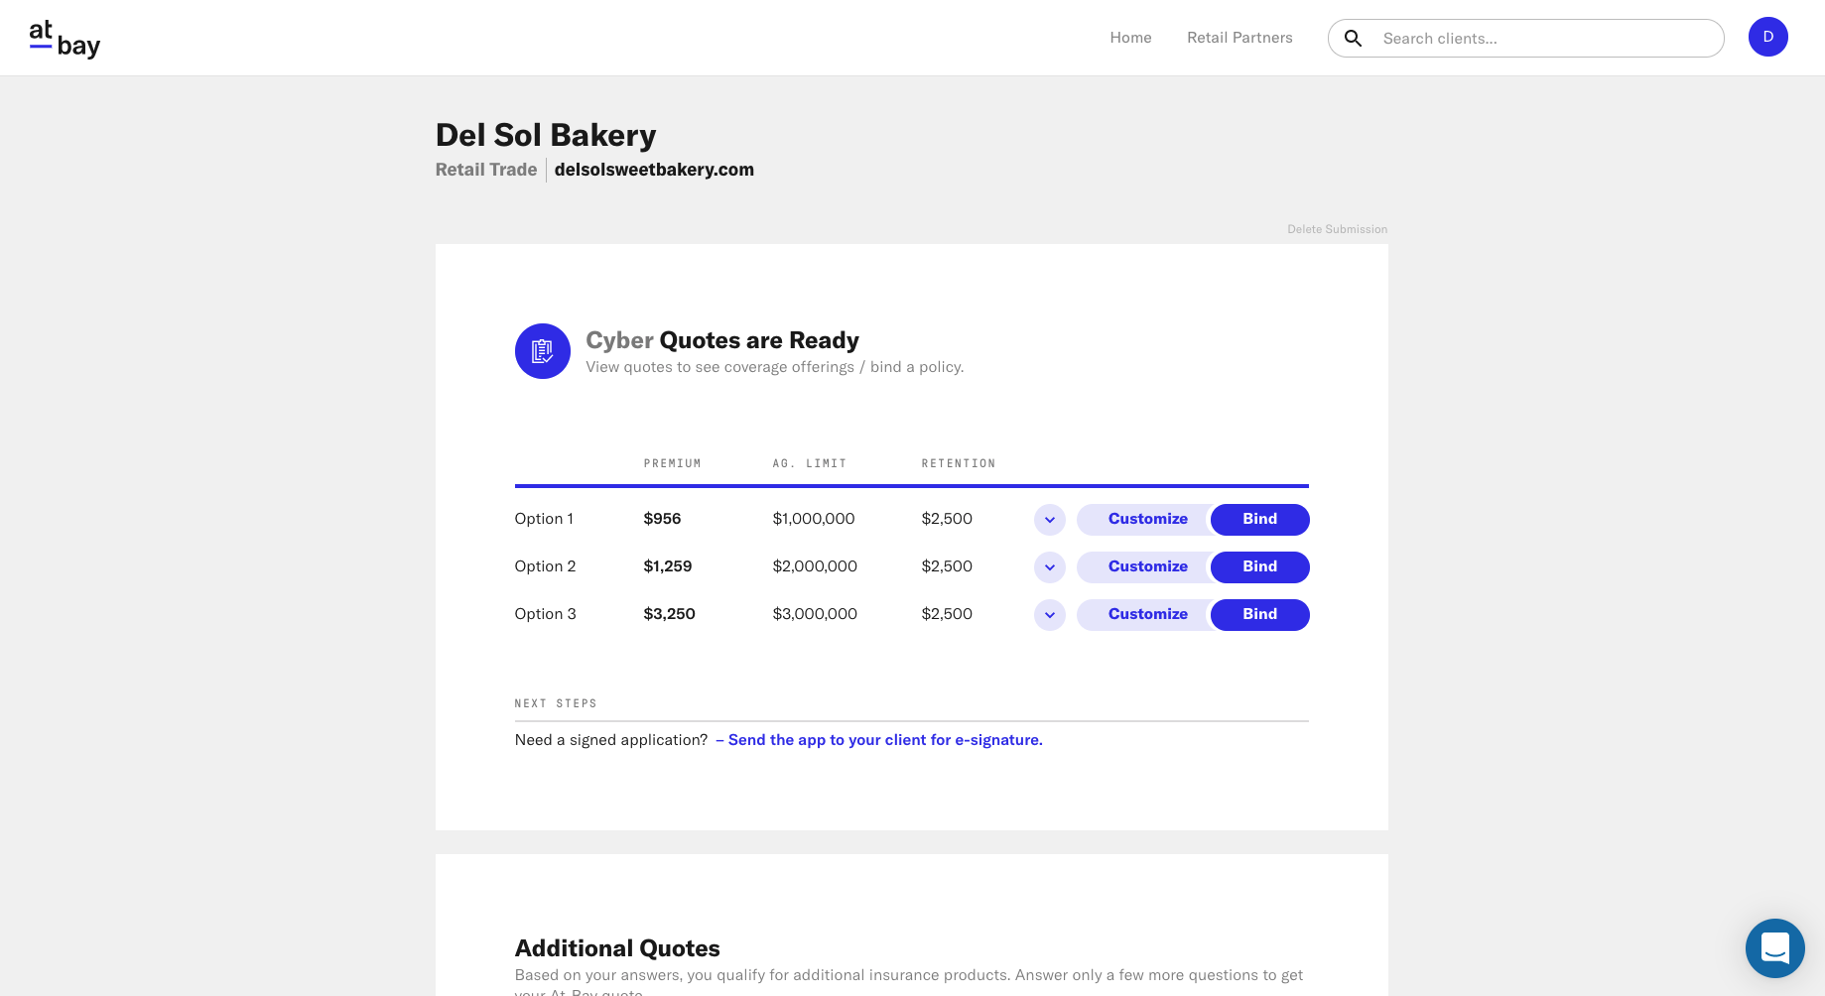1825x996 pixels.
Task: Open Retail Partners page
Action: pyautogui.click(x=1239, y=38)
